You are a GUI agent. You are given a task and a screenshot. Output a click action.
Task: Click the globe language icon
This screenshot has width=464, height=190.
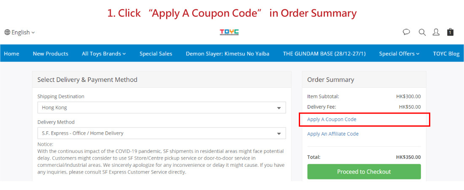click(x=7, y=33)
